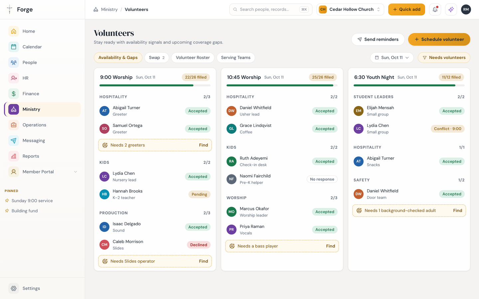
Task: Open pinned Sunday 9:00 service
Action: click(32, 201)
